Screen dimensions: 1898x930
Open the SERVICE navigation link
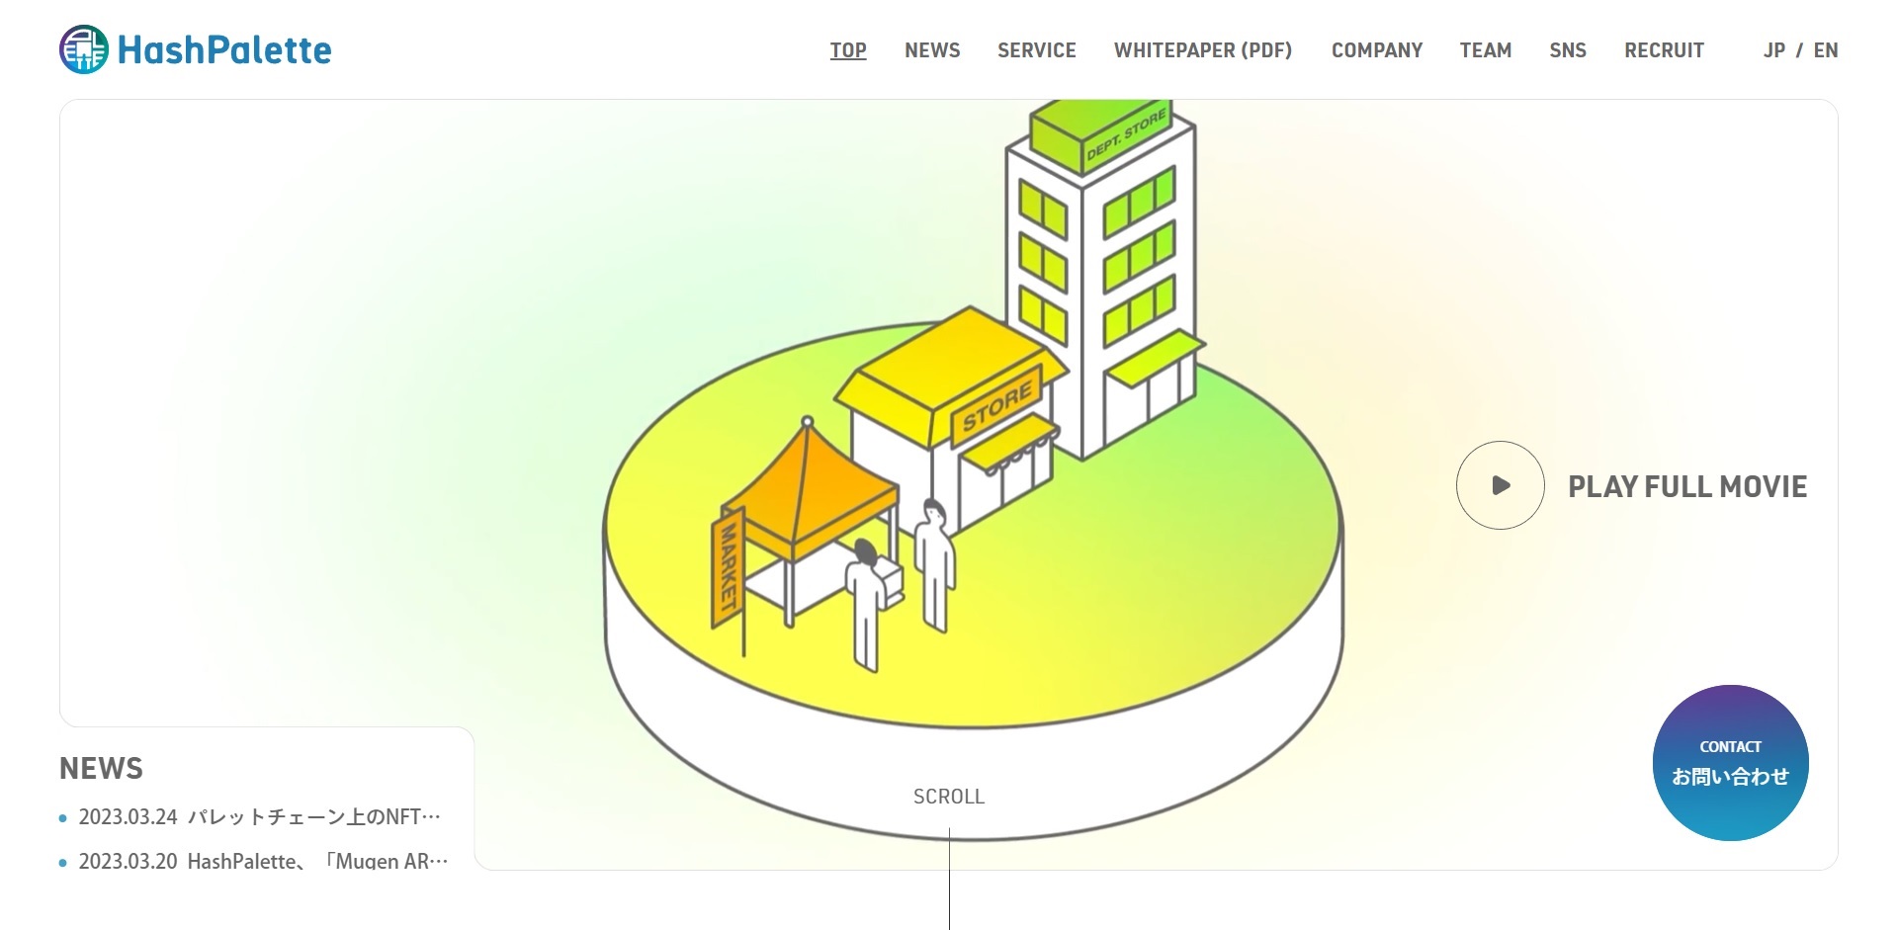point(1036,50)
